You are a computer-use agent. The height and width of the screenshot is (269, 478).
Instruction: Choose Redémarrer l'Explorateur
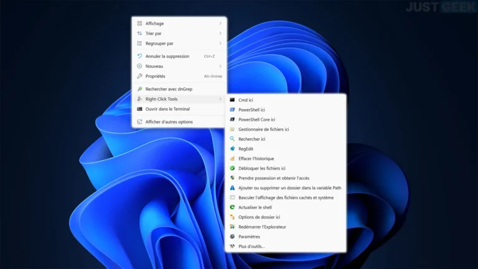click(x=286, y=227)
